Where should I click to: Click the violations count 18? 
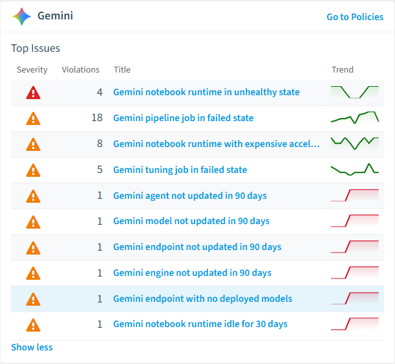97,118
